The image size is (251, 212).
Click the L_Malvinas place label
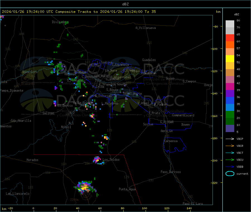coord(110,103)
